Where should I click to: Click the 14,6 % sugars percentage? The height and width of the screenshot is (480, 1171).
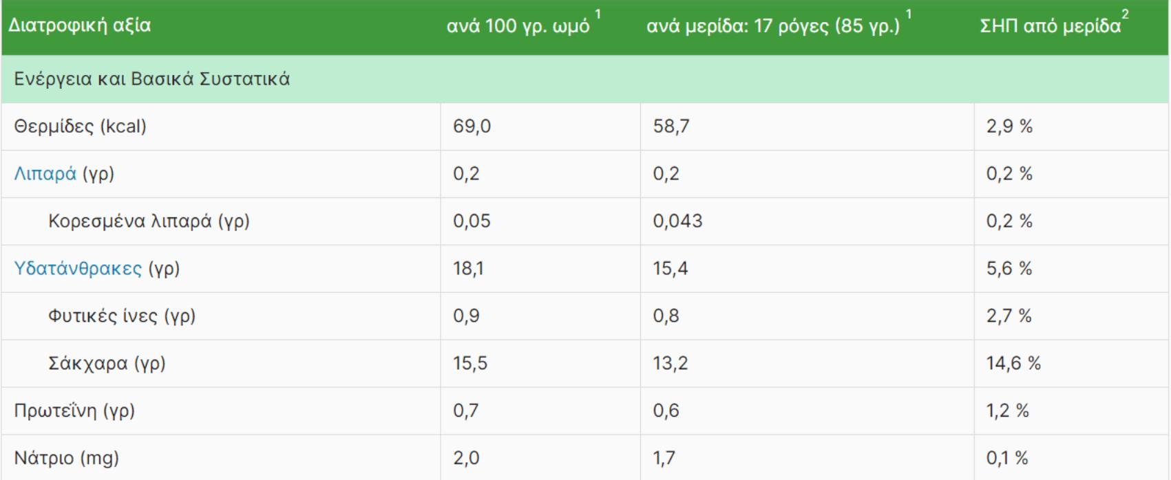[x=1013, y=363]
